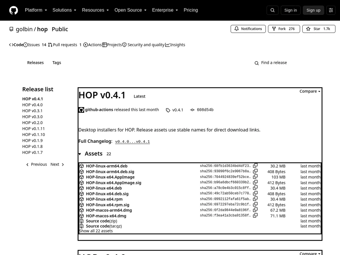The height and width of the screenshot is (255, 340).
Task: Click Show all 22 assets
Action: [96, 231]
